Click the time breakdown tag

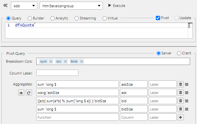tap(74, 61)
